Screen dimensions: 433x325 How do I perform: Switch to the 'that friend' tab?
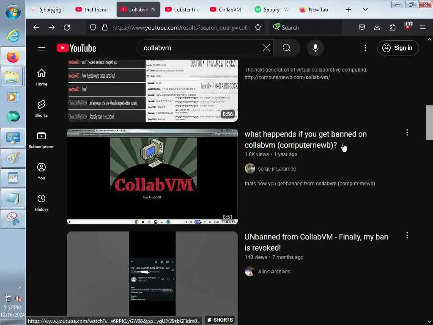(93, 10)
